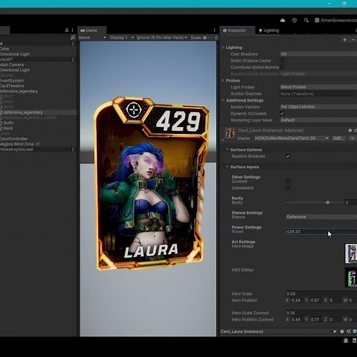Open the OrhanScreenrecord layout menu
Viewport: 357px width, 357px height.
point(336,21)
